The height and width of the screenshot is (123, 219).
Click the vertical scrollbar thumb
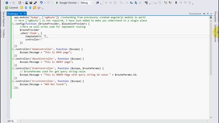click(x=211, y=49)
